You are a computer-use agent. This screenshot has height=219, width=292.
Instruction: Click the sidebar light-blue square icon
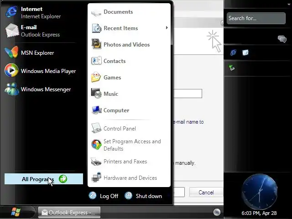coord(245,52)
